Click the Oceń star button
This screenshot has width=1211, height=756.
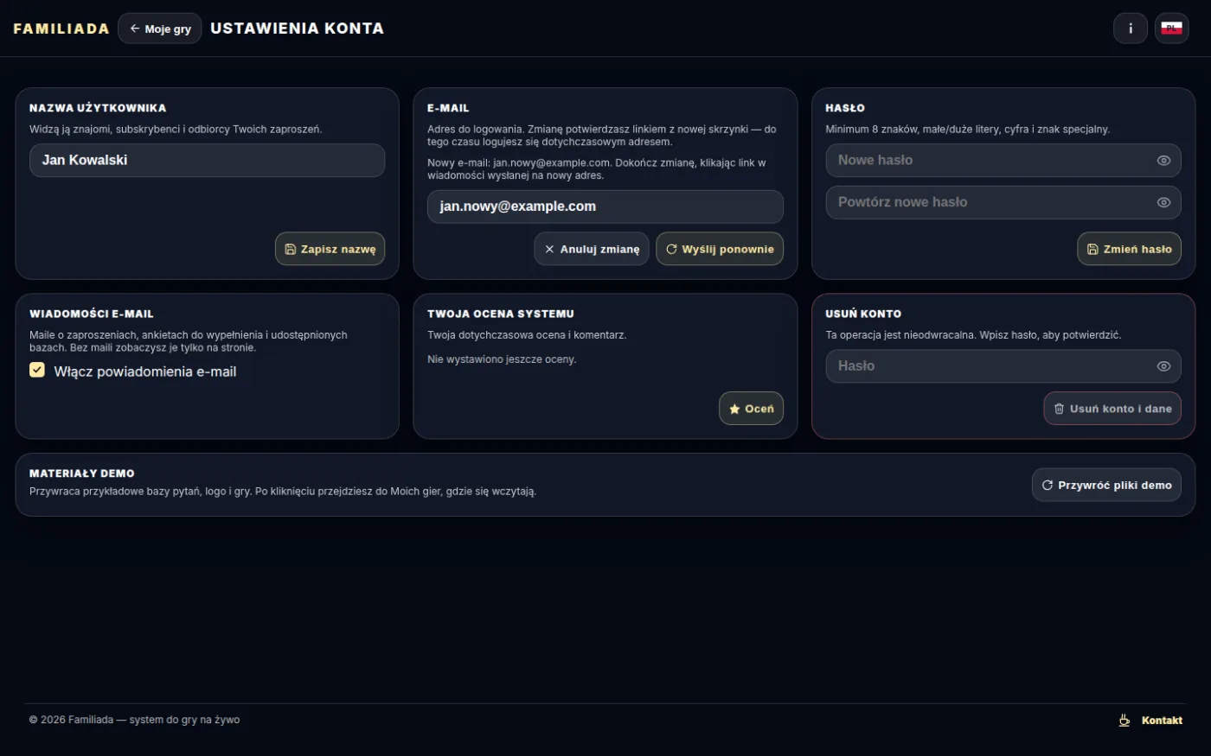click(x=751, y=409)
